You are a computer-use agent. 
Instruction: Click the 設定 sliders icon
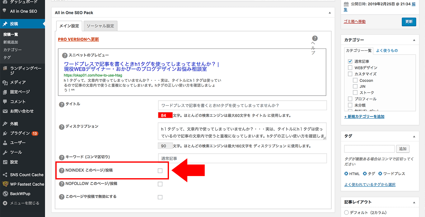point(5,162)
